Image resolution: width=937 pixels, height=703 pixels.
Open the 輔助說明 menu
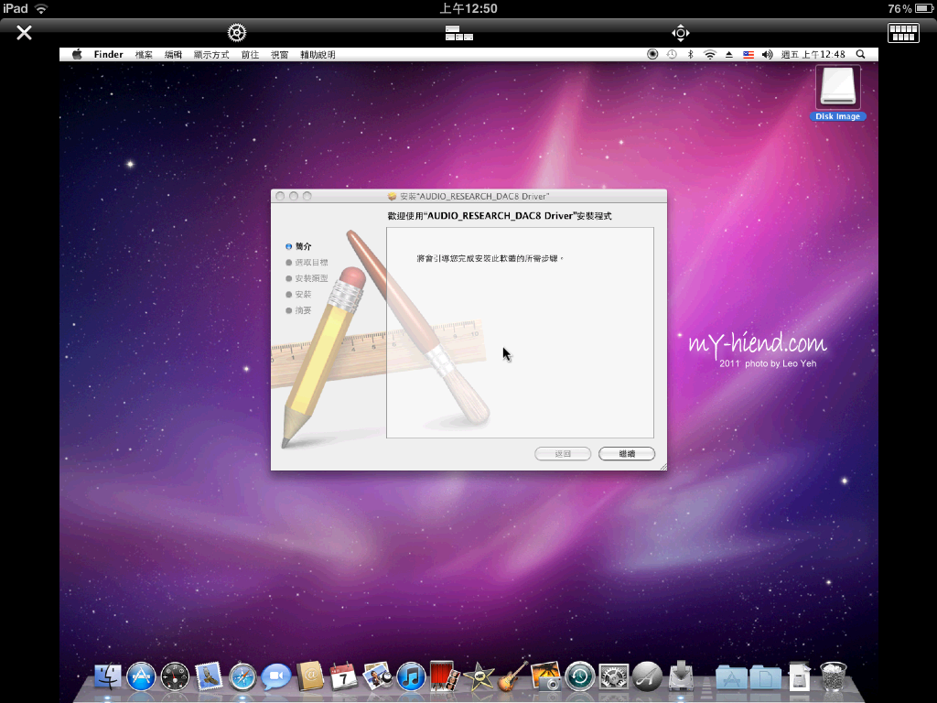pyautogui.click(x=318, y=54)
